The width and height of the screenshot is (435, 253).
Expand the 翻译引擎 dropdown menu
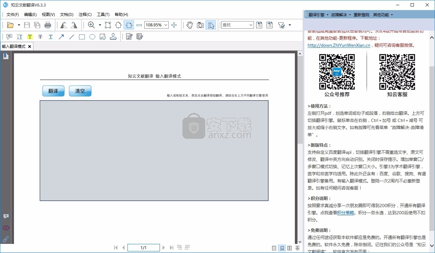click(318, 15)
